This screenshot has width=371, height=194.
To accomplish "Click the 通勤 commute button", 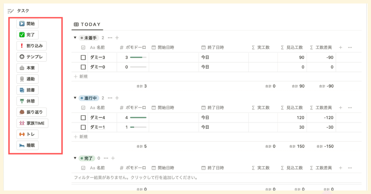I will click(x=27, y=79).
